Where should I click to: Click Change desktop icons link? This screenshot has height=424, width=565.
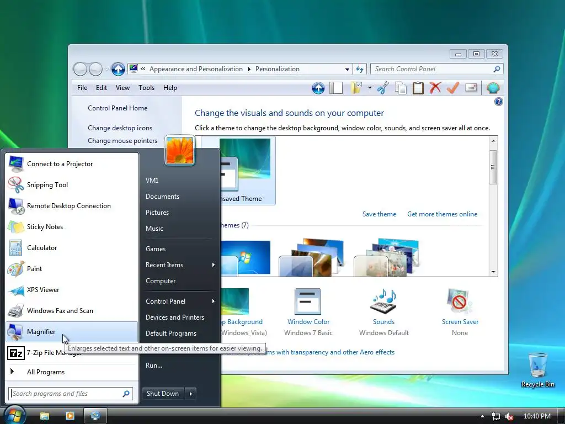(120, 128)
